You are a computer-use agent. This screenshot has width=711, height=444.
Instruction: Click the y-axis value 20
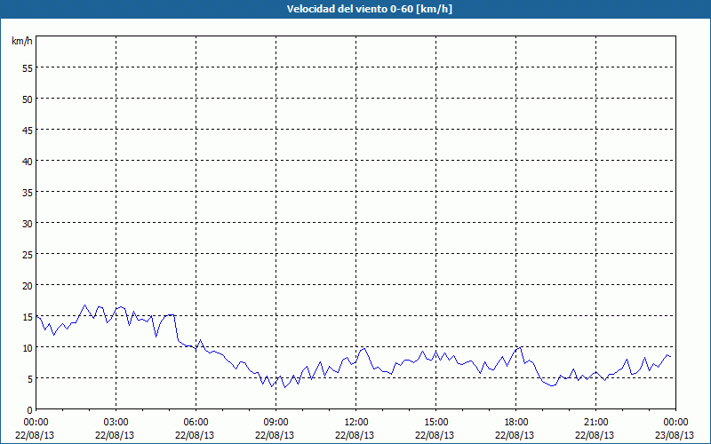coord(28,285)
